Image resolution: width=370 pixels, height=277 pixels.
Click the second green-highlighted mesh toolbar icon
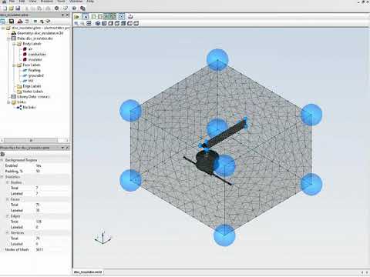(x=113, y=17)
